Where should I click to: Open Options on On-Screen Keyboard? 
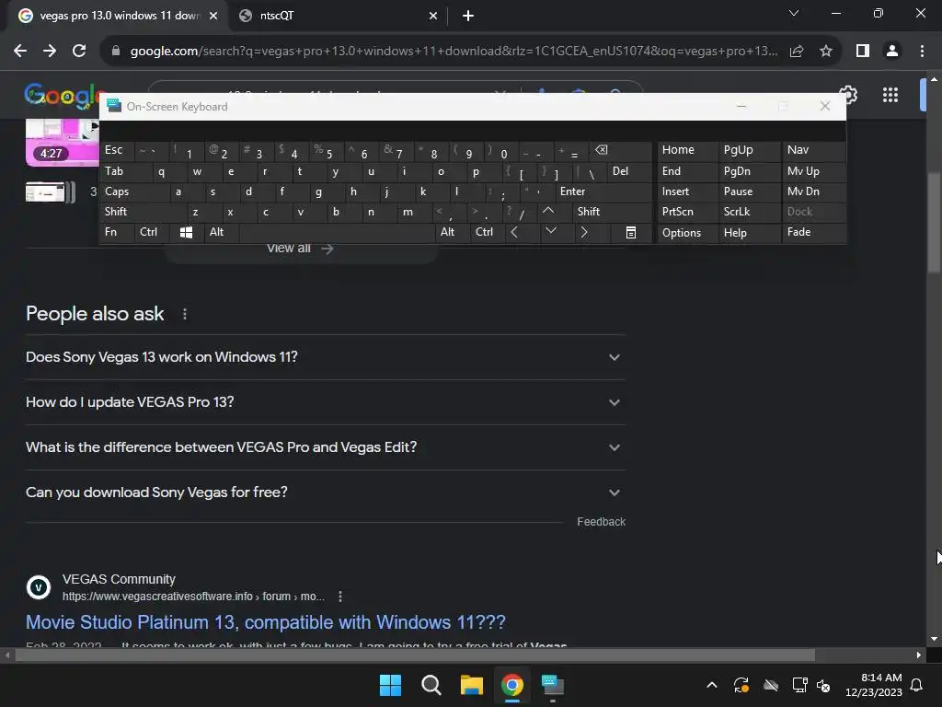[687, 233]
